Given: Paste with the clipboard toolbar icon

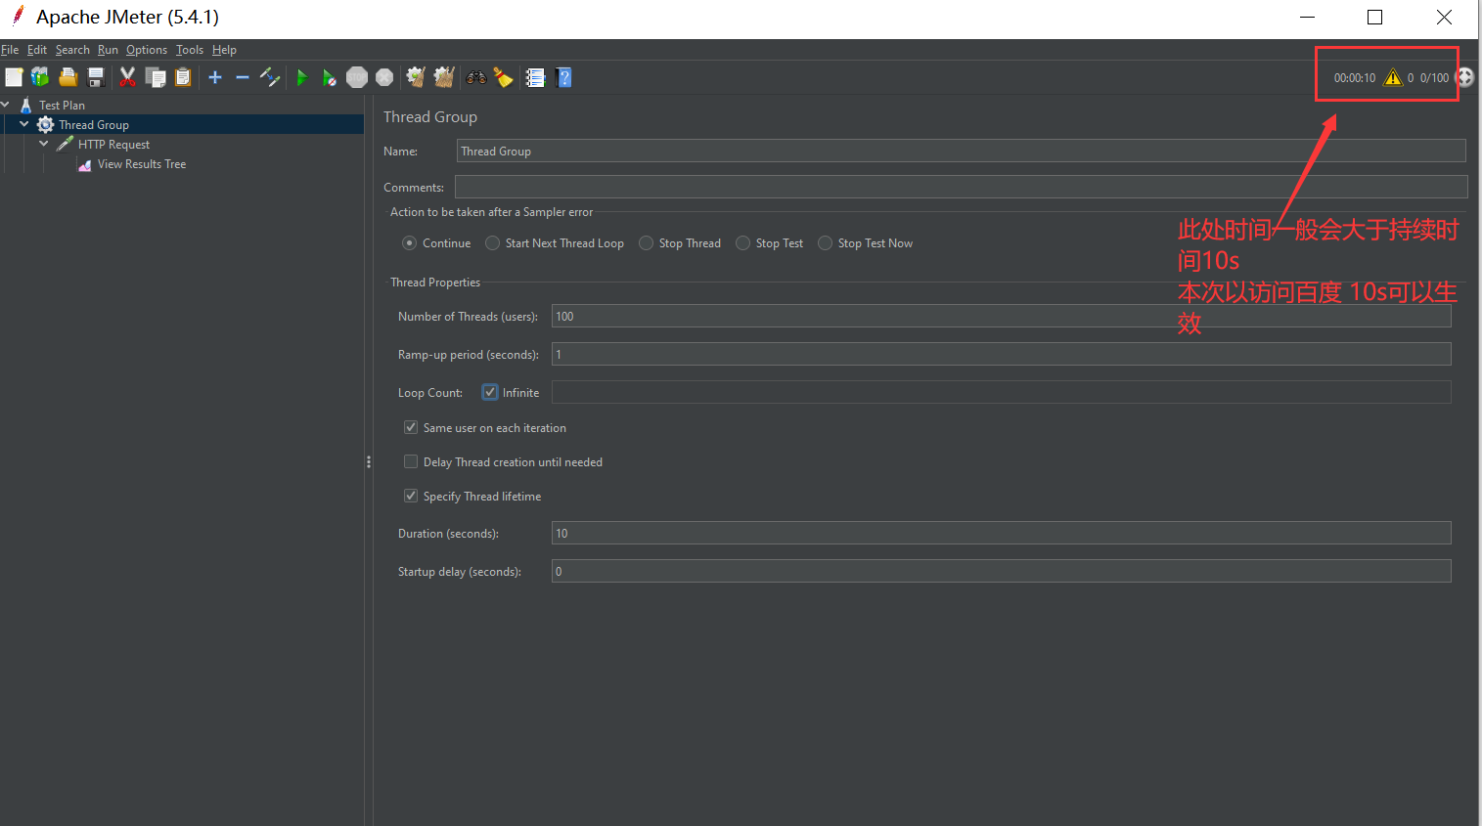Looking at the screenshot, I should [x=183, y=77].
